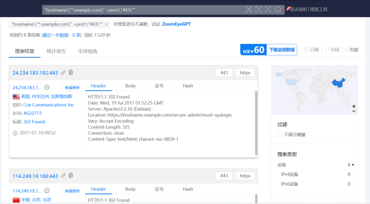Viewport: 370px width, 204px height.
Task: Select the 证书 tab in first result
Action: (x=159, y=86)
